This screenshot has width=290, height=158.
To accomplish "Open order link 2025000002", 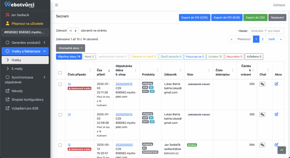I will point(124,145).
